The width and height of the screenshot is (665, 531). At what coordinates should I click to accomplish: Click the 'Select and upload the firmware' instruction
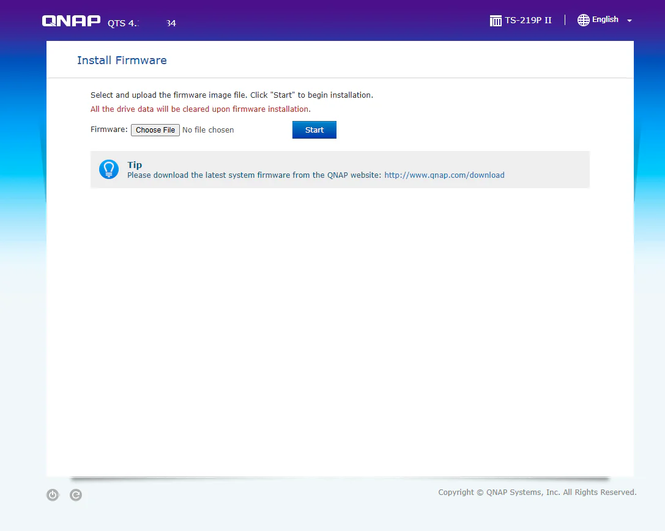(x=232, y=95)
